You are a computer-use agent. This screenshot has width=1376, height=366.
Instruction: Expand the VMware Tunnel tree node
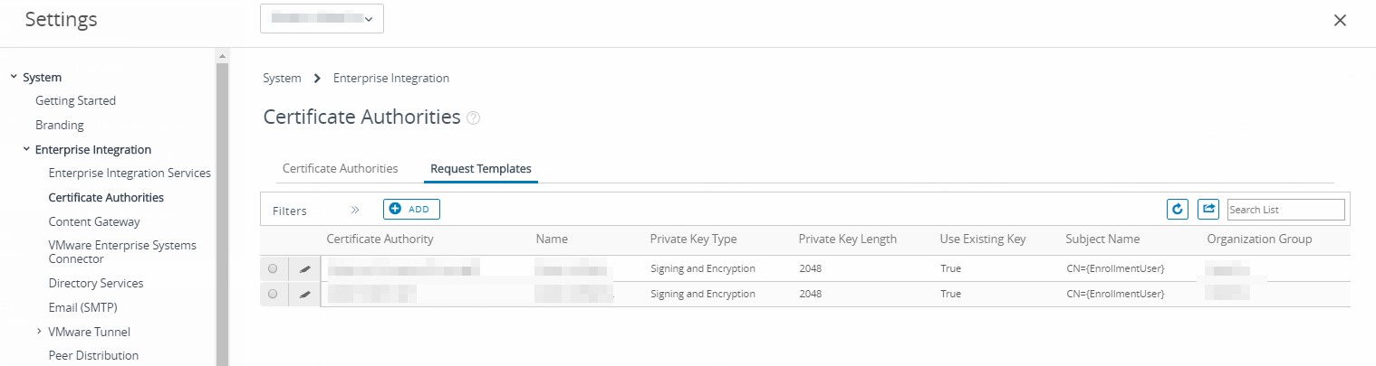tap(39, 332)
